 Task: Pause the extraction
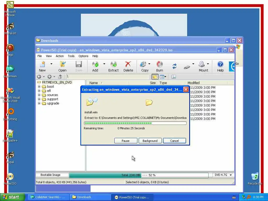pyautogui.click(x=126, y=141)
